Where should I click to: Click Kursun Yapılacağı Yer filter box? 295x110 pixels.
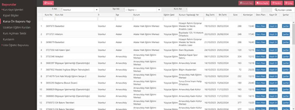[191, 19]
